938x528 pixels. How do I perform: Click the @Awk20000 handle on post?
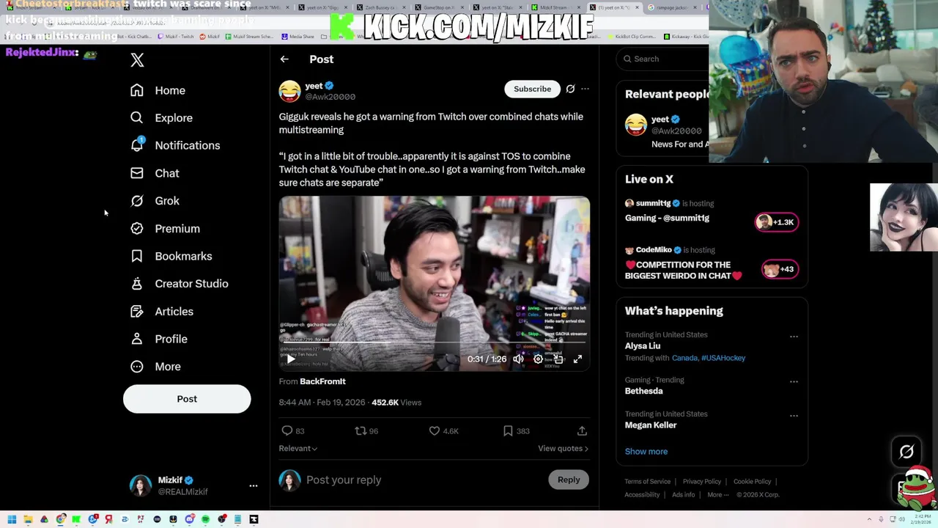pyautogui.click(x=330, y=97)
